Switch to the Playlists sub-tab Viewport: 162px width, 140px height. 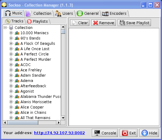pos(37,22)
